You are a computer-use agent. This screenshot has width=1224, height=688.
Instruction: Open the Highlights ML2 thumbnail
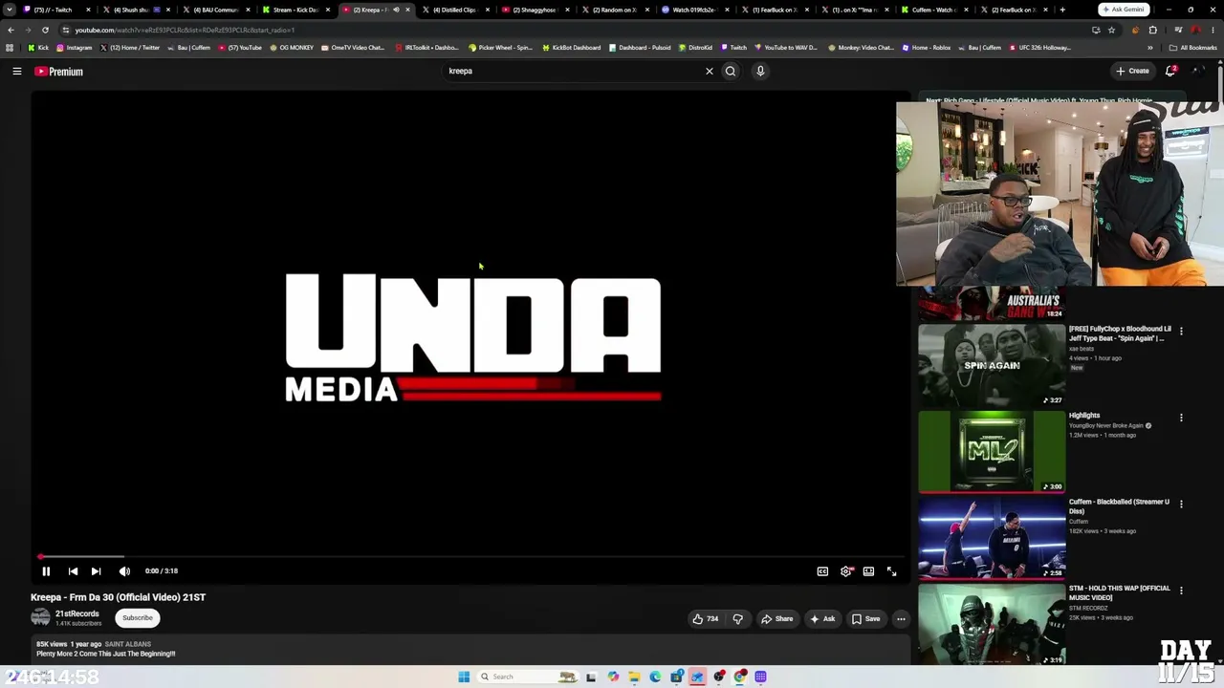[992, 452]
